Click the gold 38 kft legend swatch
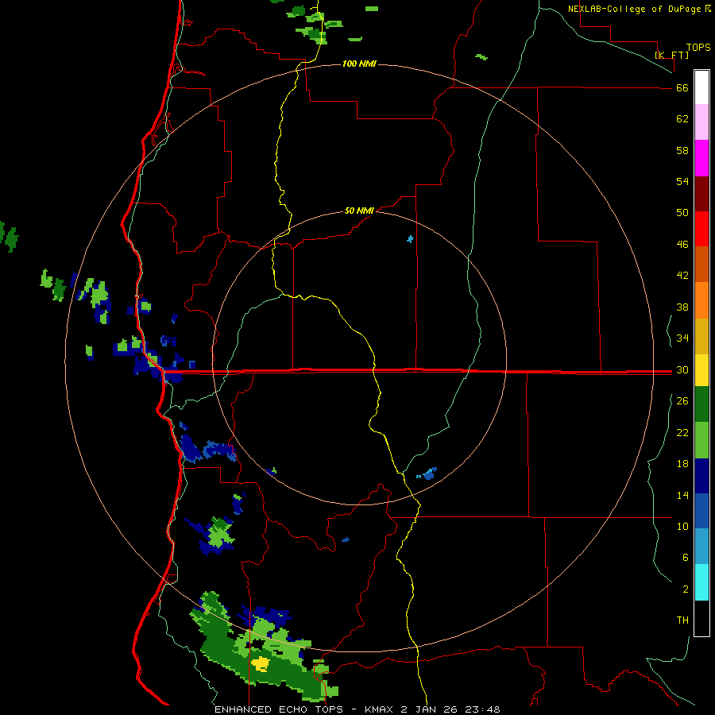Viewport: 715px width, 715px height. (x=701, y=336)
